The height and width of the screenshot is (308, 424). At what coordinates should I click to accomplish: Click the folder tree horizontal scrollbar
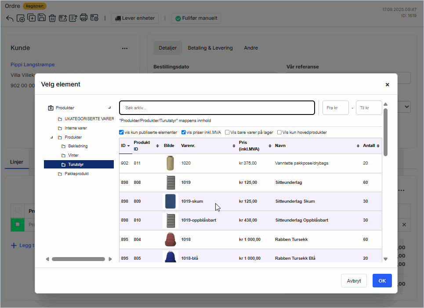point(78,259)
